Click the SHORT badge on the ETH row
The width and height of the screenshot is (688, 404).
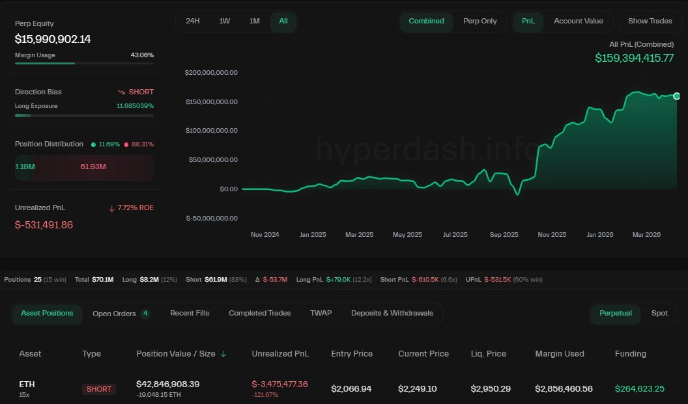click(98, 389)
